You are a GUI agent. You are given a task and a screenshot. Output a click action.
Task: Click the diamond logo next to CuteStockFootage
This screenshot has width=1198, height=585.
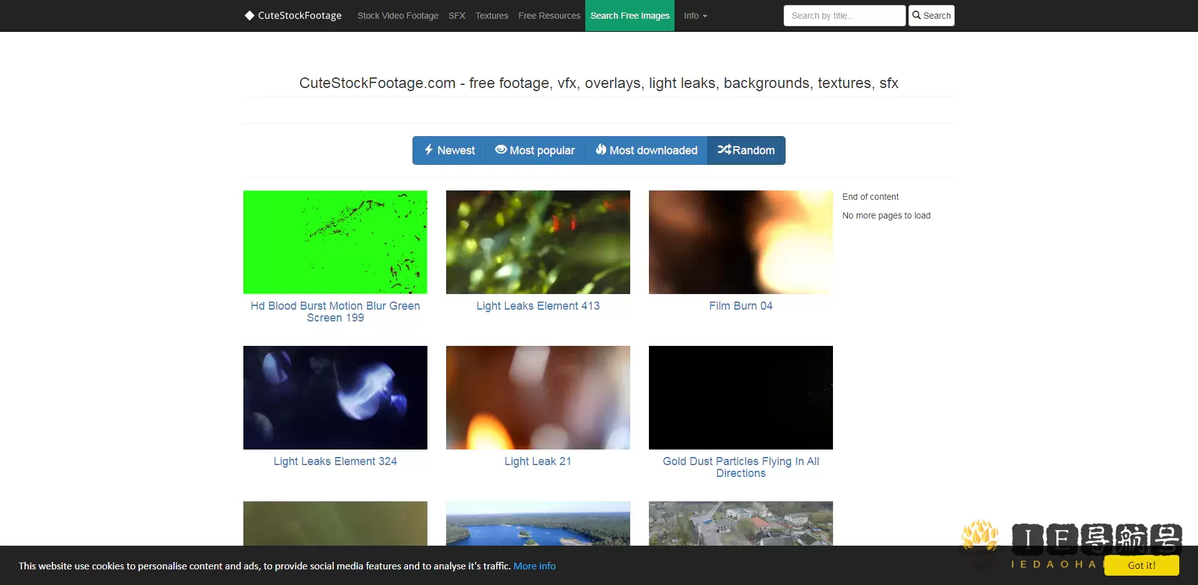250,15
